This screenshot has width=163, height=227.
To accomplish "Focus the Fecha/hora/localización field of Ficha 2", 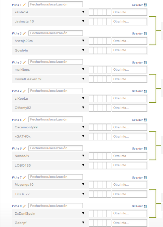I will click(55, 33).
